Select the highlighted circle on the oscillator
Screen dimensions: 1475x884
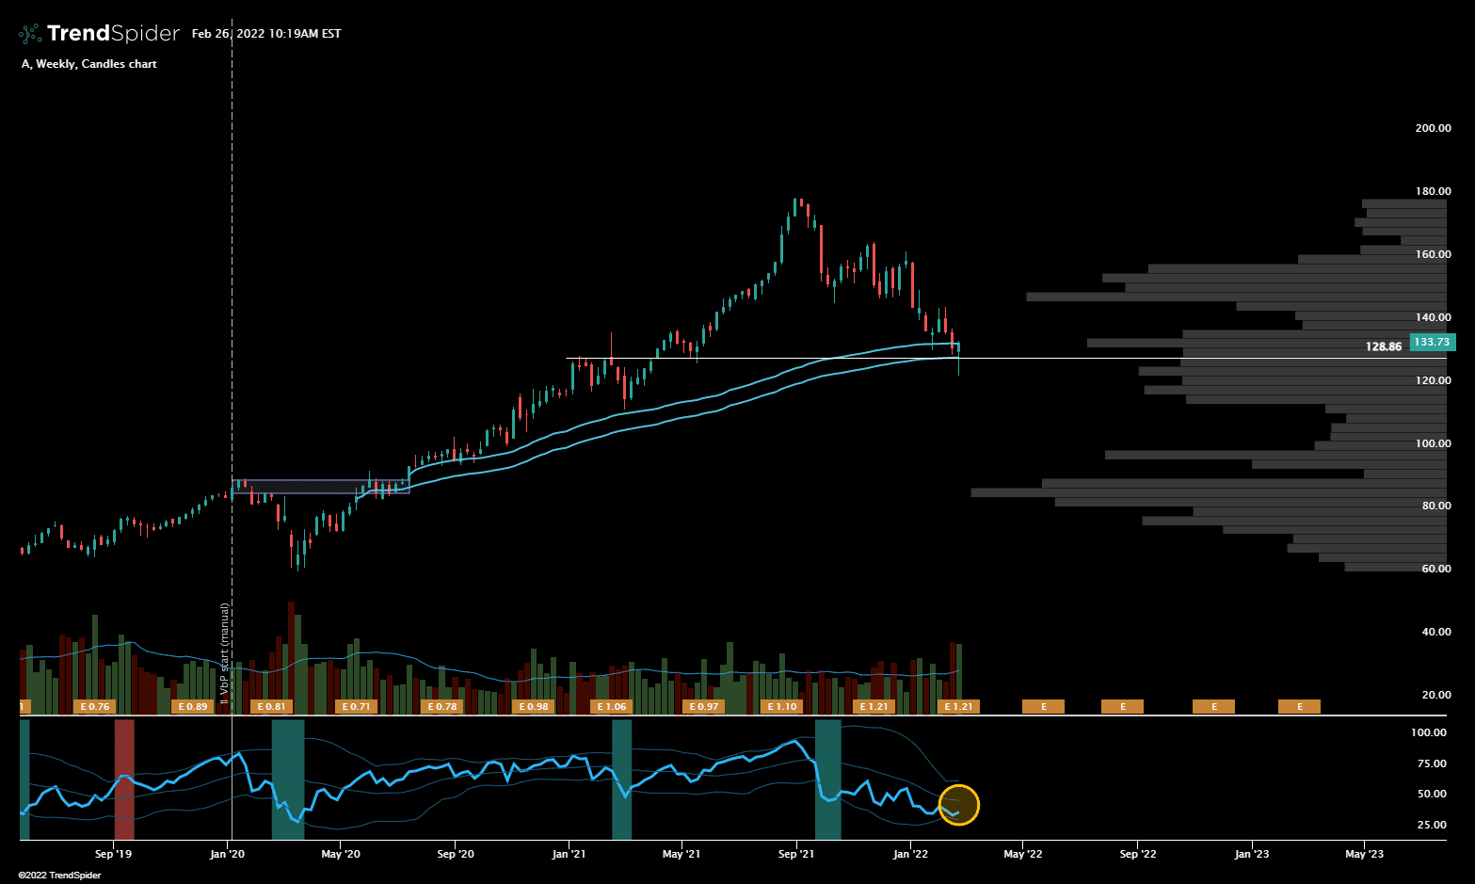click(x=959, y=805)
